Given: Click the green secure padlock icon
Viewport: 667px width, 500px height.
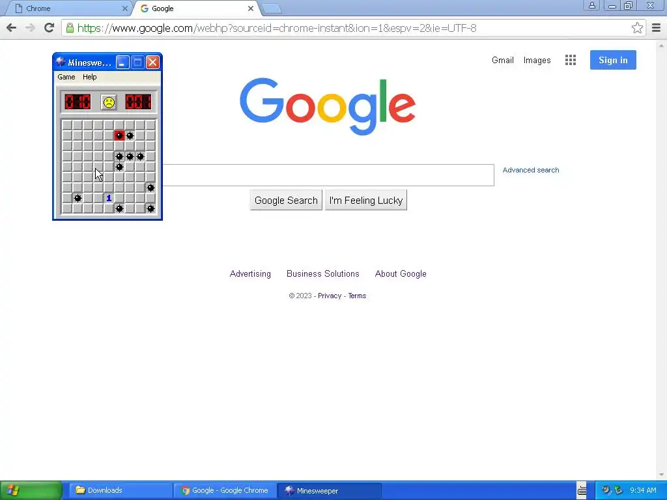Looking at the screenshot, I should click(x=70, y=28).
